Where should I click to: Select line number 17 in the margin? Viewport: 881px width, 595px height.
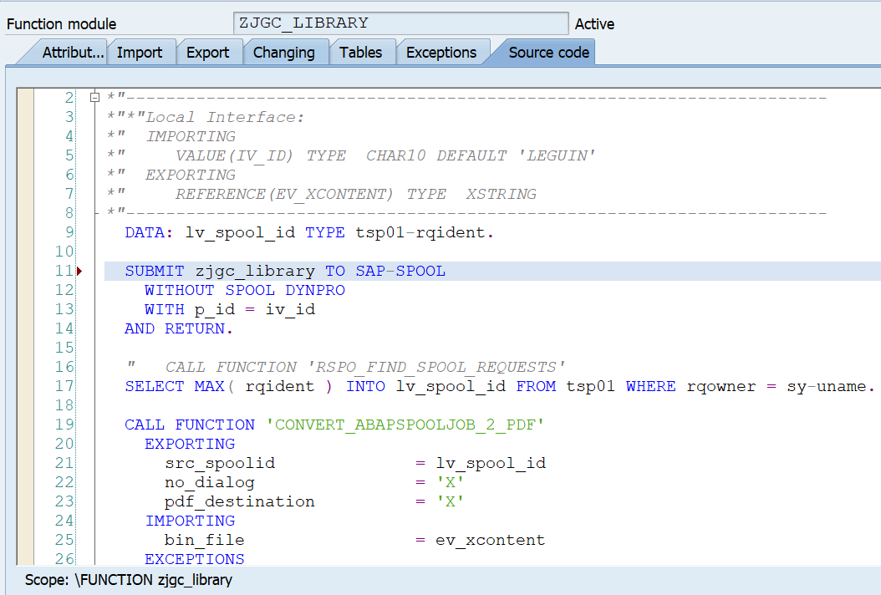(64, 385)
